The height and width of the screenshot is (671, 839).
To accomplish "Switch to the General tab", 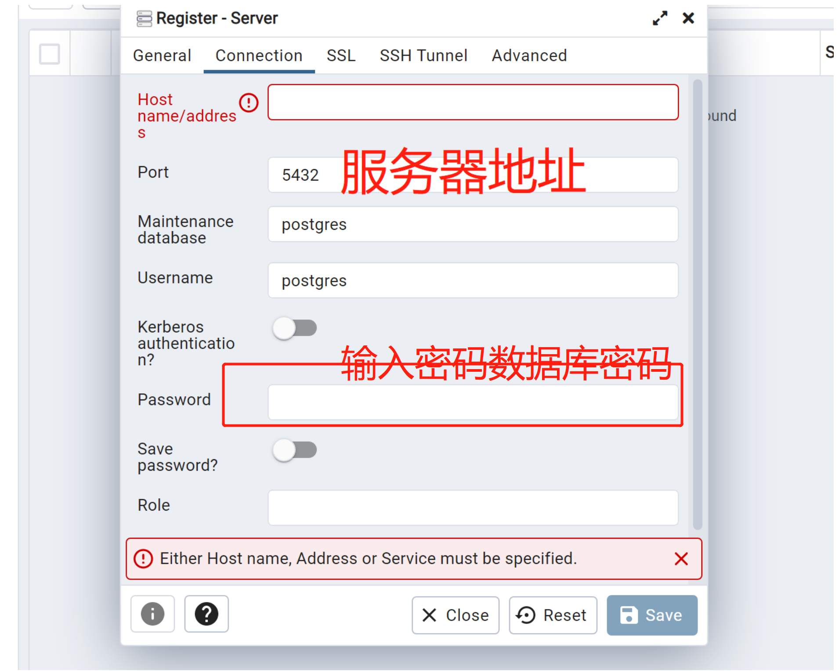I will tap(162, 56).
